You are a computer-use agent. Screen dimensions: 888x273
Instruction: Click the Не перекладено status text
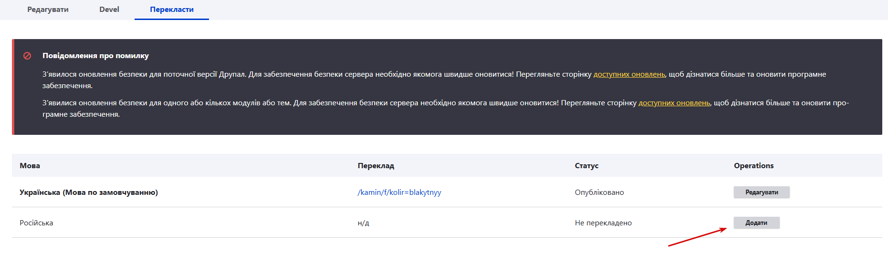pyautogui.click(x=603, y=223)
